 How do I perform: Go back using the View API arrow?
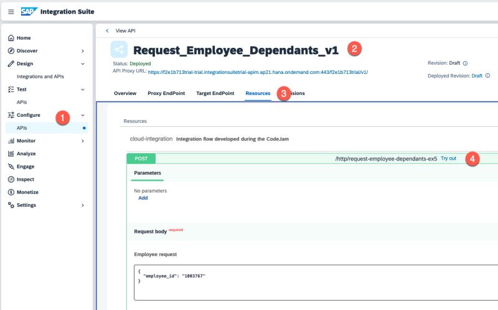(x=107, y=30)
